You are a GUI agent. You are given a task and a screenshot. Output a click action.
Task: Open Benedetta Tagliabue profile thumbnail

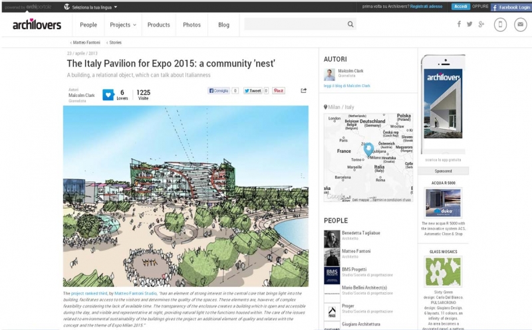click(332, 238)
